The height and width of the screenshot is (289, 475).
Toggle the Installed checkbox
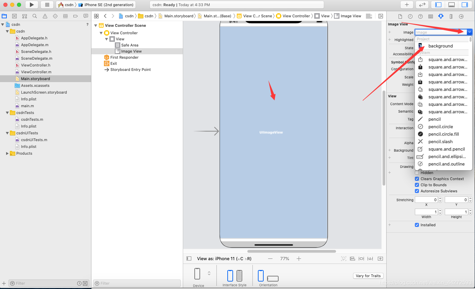tap(417, 225)
